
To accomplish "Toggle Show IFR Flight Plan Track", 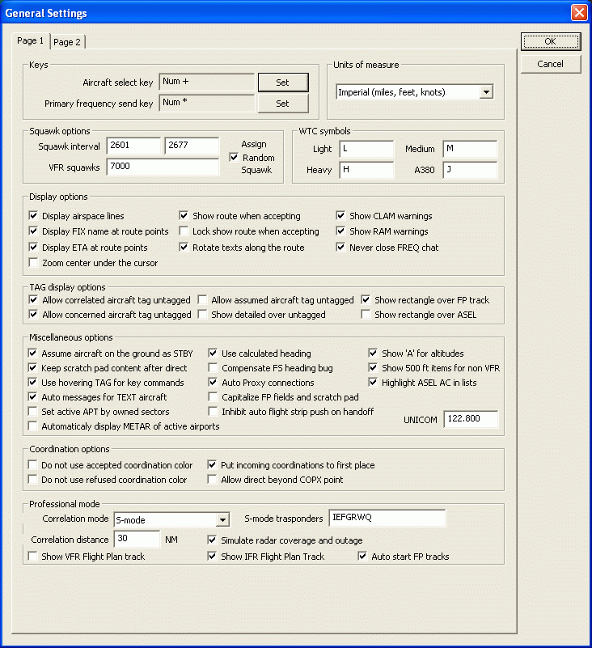I will point(212,556).
